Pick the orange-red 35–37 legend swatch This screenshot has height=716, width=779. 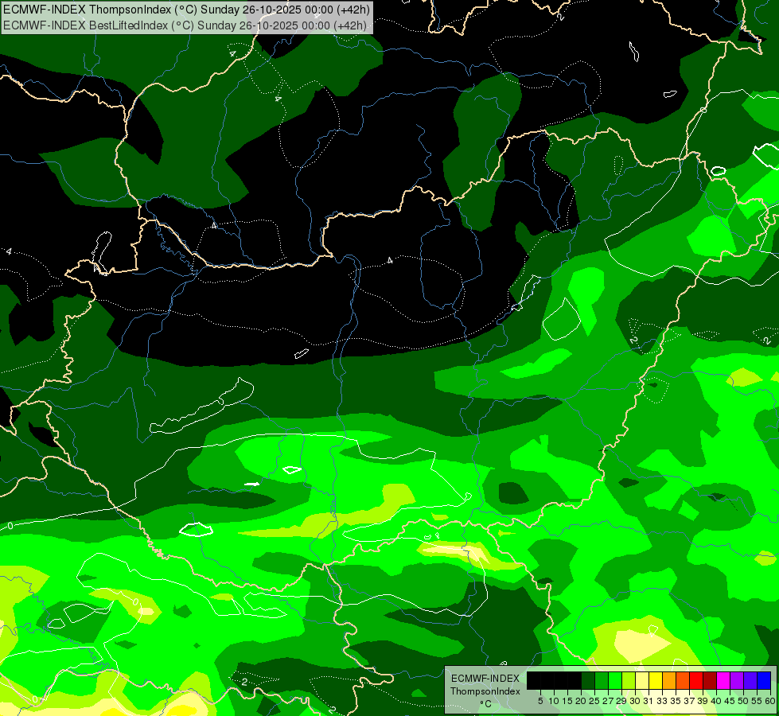pyautogui.click(x=683, y=680)
